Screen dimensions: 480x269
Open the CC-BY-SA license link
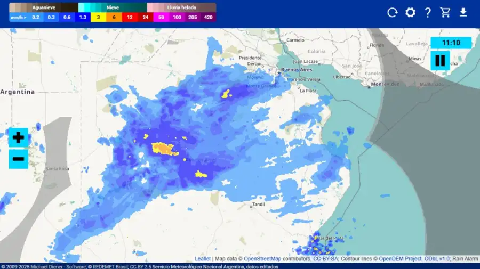coord(325,258)
